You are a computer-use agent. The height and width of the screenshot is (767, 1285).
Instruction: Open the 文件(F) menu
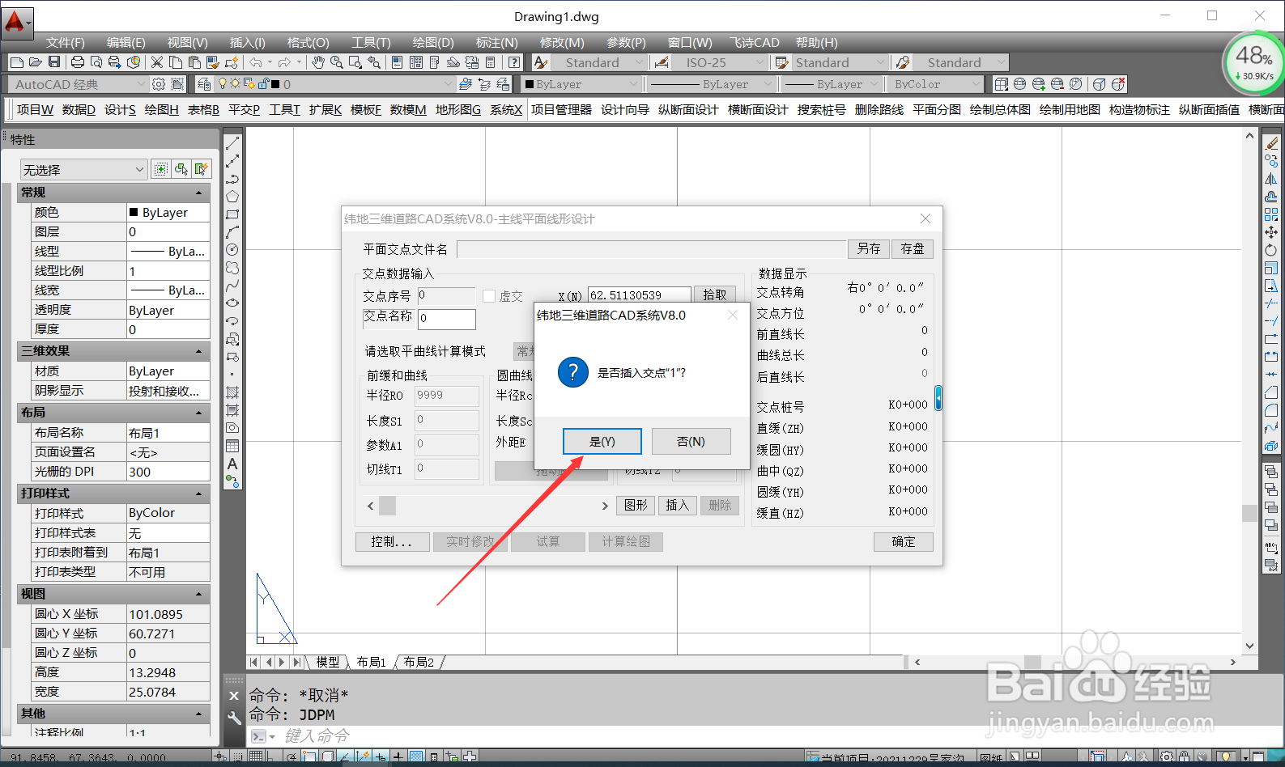point(66,42)
